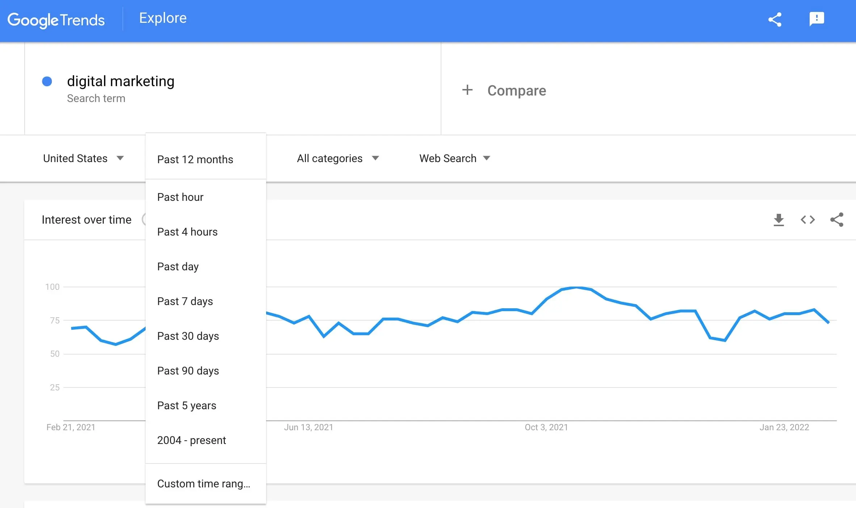856x508 pixels.
Task: Download the Interest over time chart
Action: [x=779, y=220]
